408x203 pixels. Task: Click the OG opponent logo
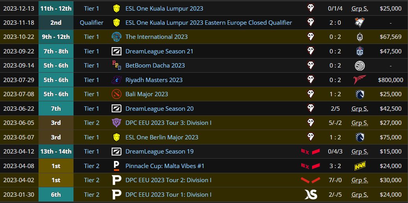click(x=359, y=51)
